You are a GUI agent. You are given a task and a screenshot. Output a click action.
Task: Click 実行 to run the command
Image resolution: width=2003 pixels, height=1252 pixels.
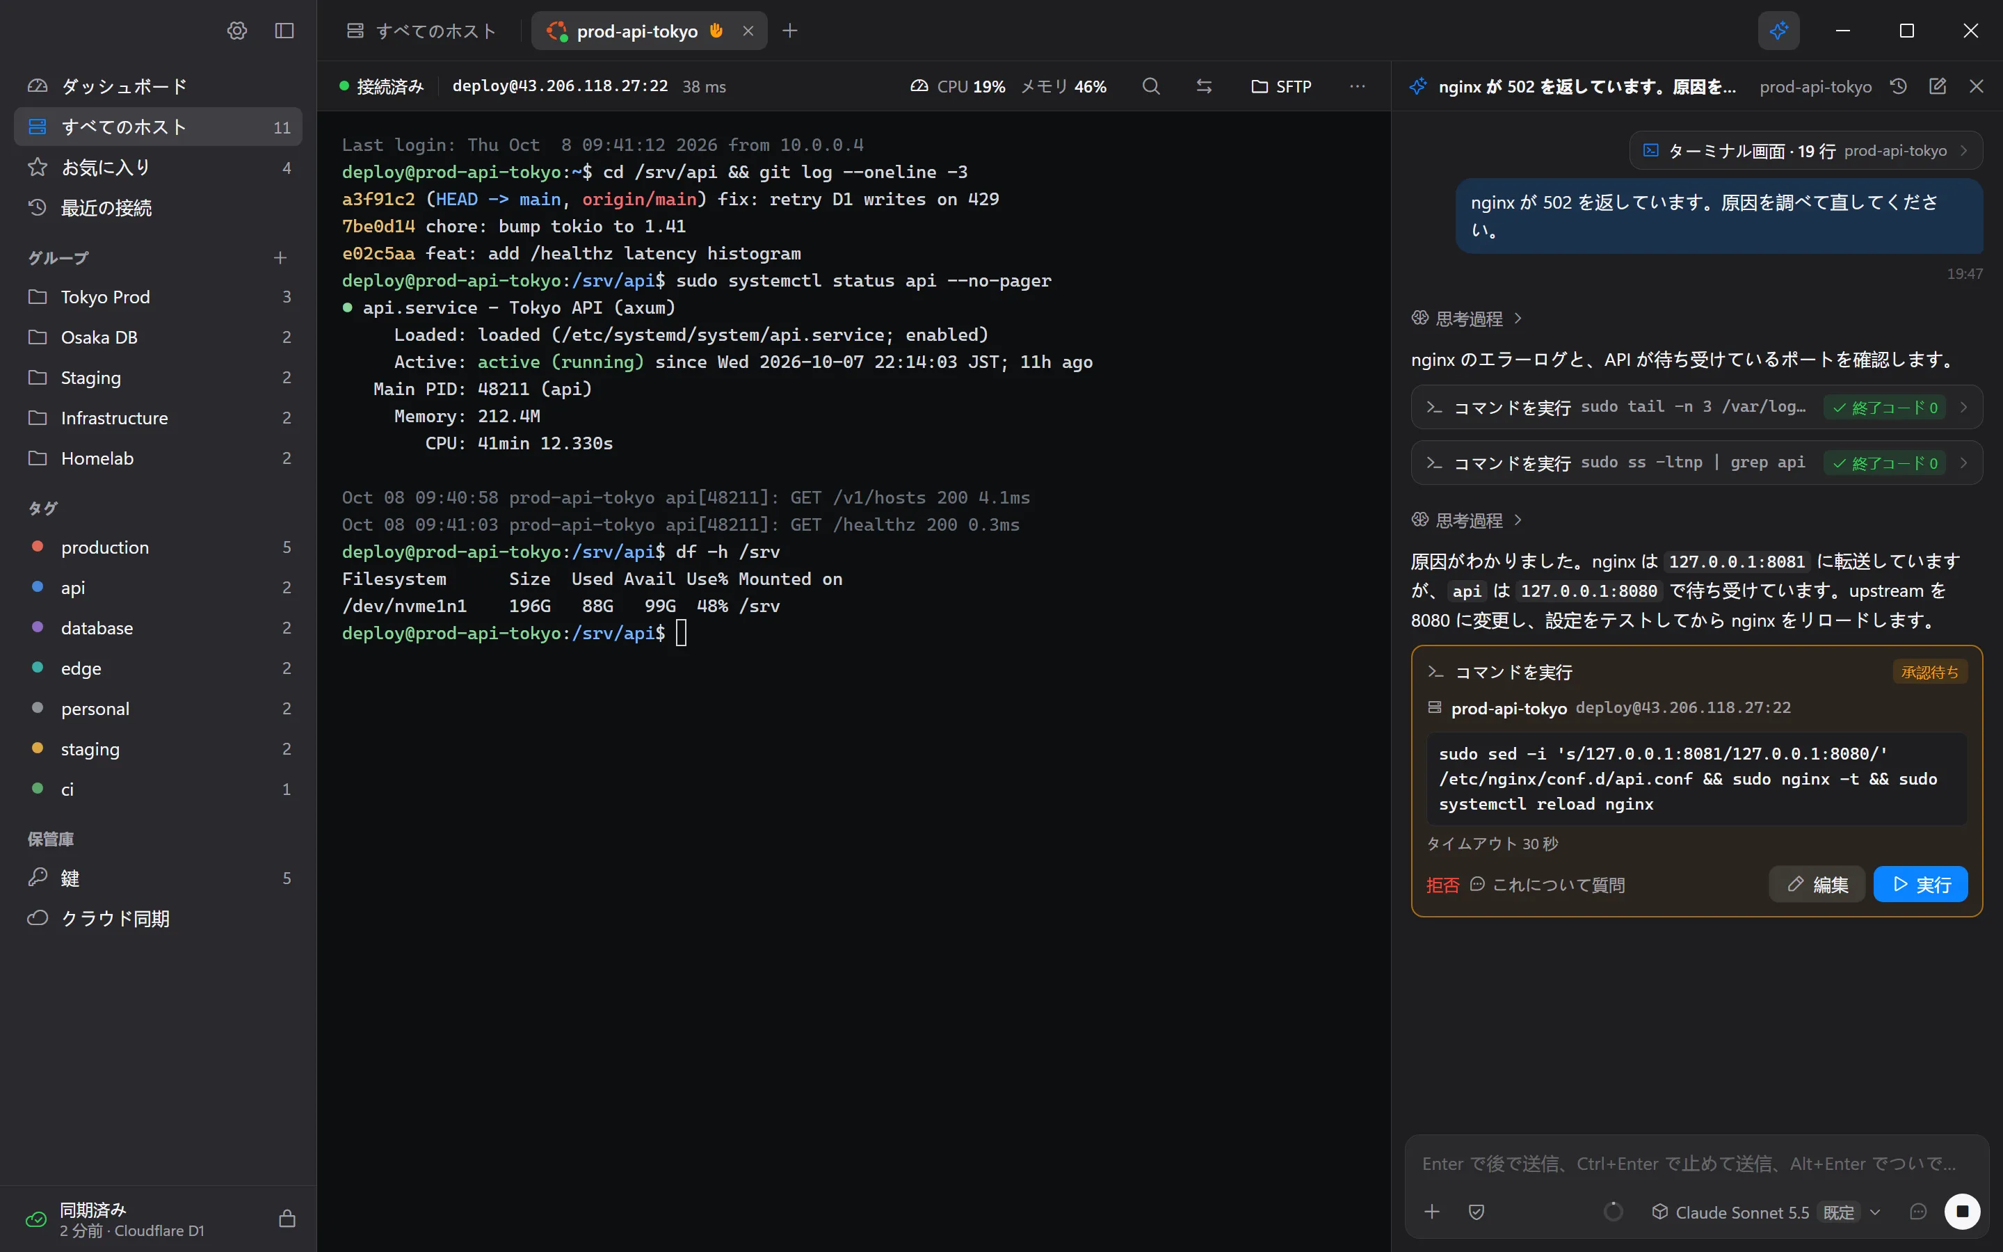click(x=1920, y=884)
